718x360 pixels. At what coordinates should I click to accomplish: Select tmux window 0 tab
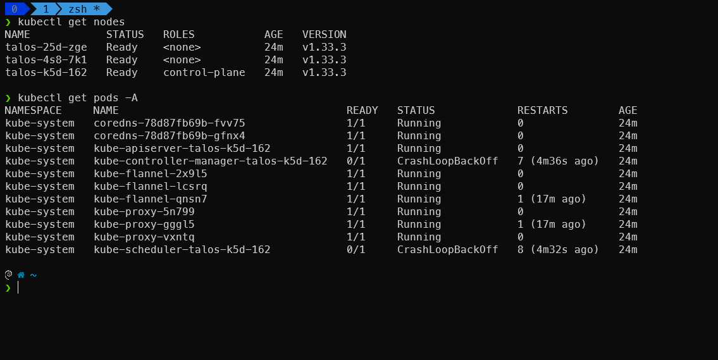coord(15,9)
